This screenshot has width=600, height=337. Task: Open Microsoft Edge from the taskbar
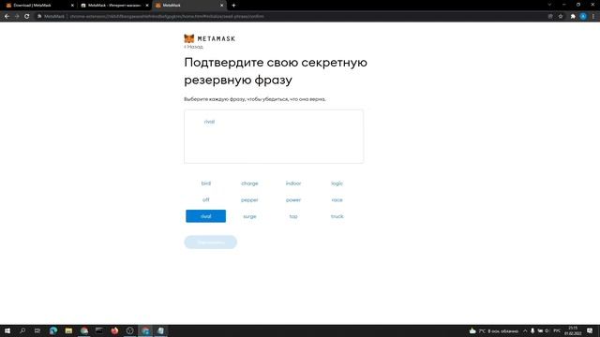[53, 330]
